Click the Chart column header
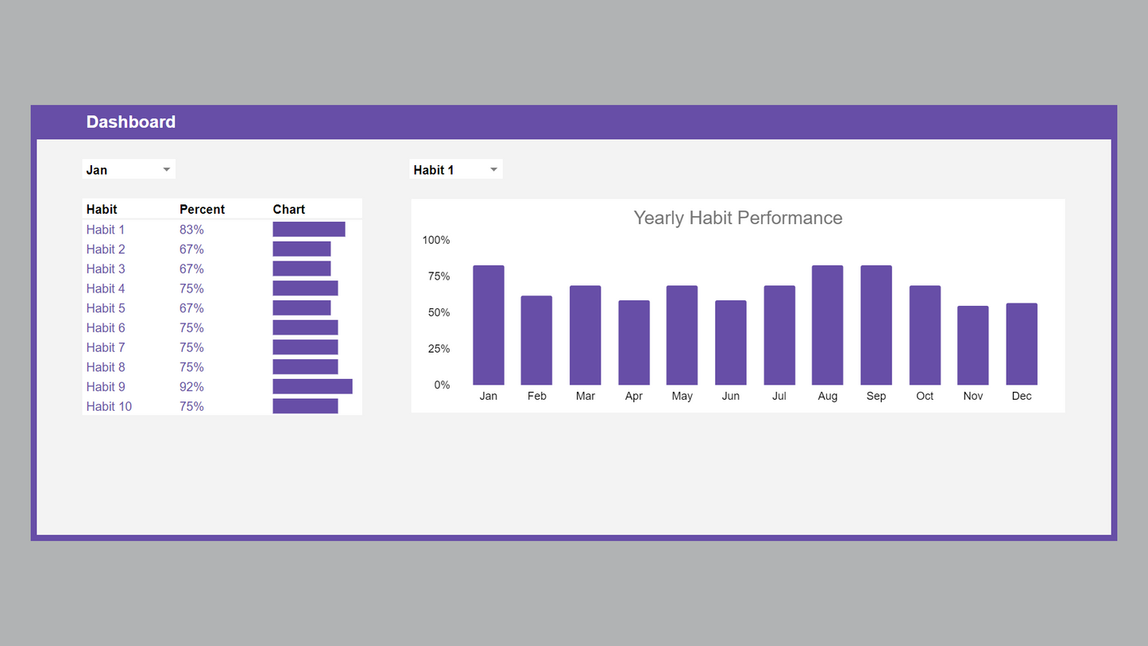This screenshot has width=1148, height=646. pos(288,210)
